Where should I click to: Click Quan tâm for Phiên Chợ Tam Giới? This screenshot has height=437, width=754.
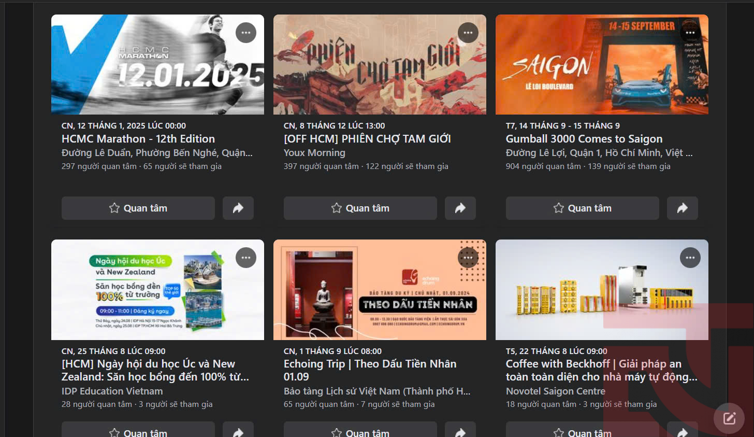pos(360,208)
